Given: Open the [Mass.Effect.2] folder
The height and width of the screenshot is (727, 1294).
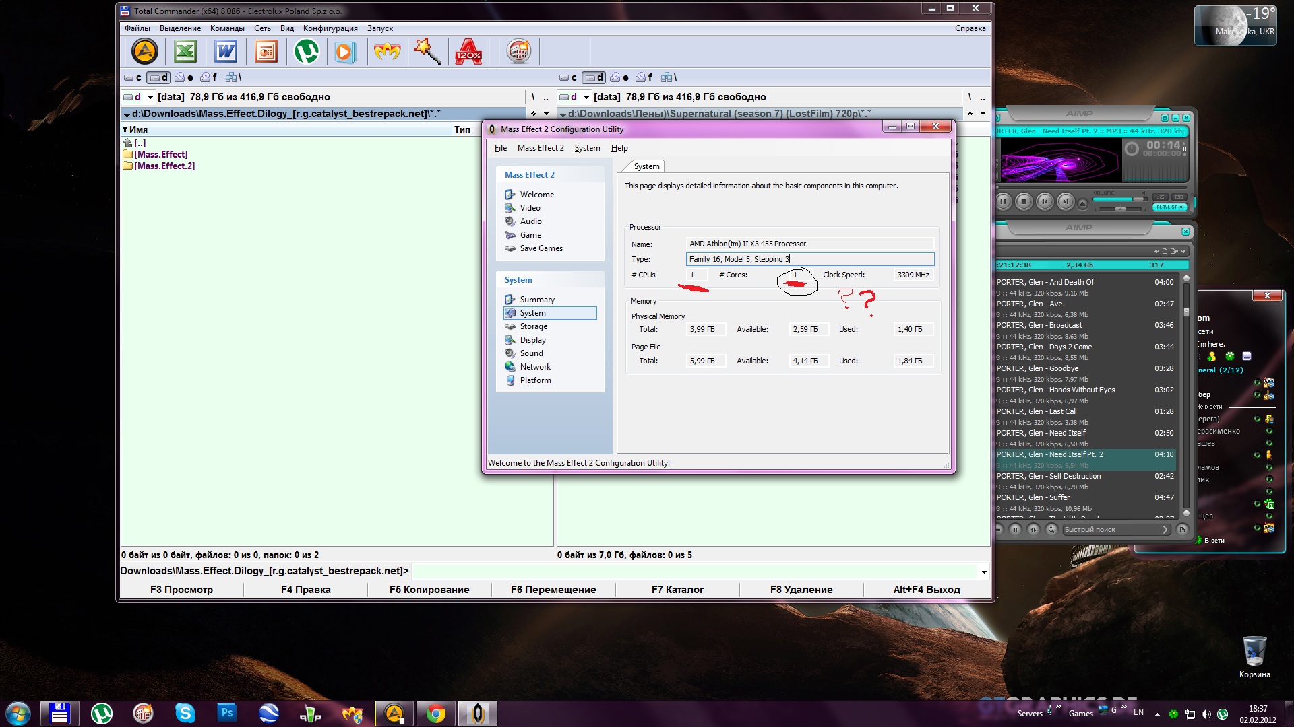Looking at the screenshot, I should (159, 166).
